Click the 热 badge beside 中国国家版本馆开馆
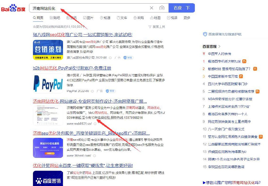The height and width of the screenshot is (186, 268). [241, 76]
